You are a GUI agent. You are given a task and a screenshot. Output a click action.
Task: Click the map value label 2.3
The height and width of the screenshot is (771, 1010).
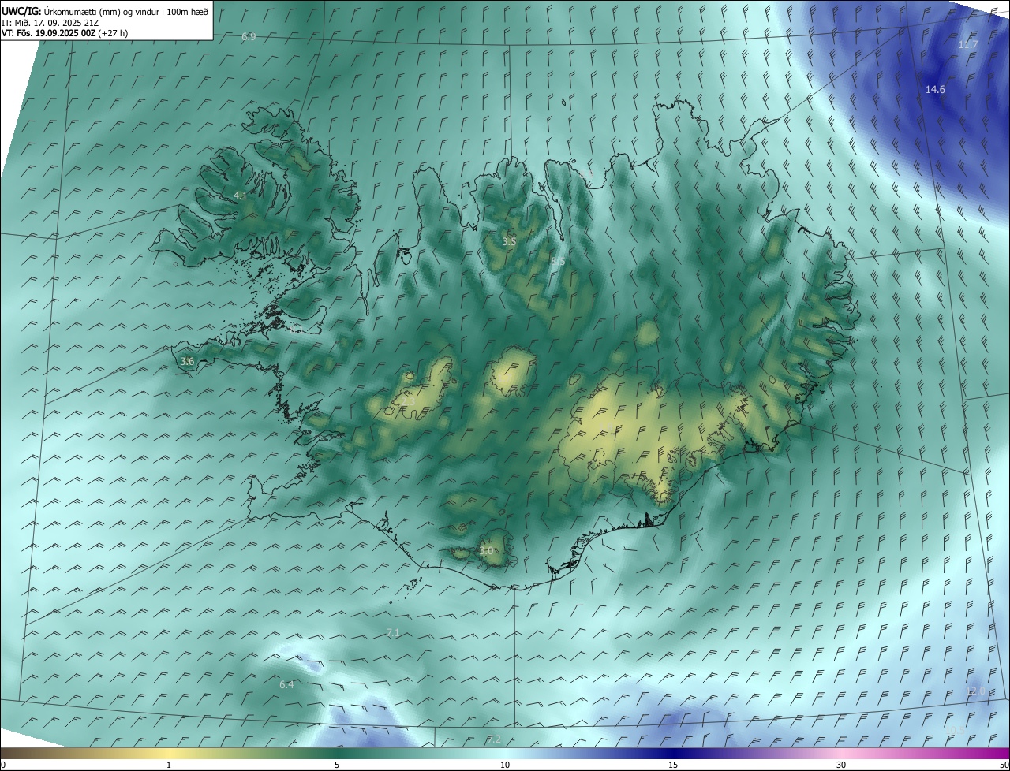407,402
